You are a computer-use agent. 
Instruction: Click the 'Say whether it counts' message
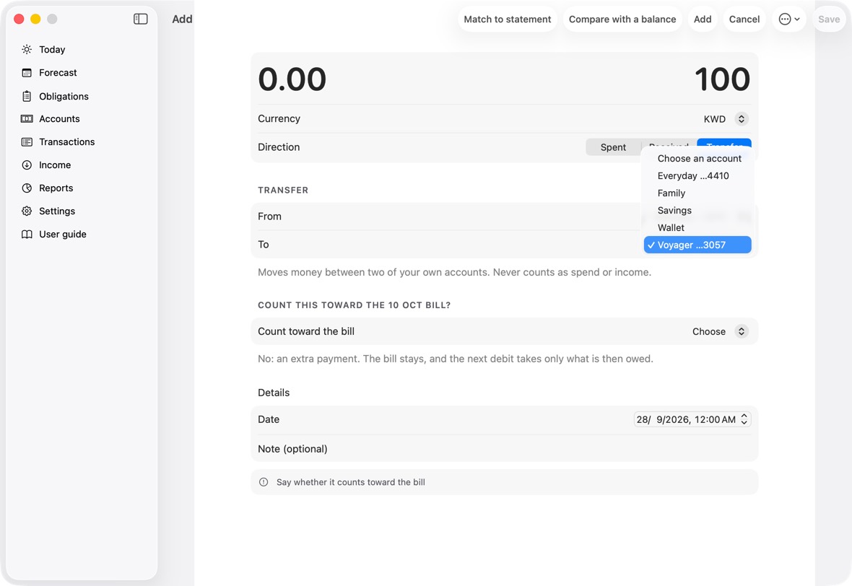click(x=350, y=482)
